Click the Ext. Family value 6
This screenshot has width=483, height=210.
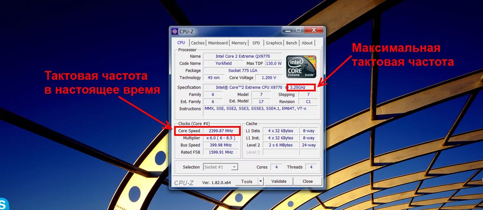tap(213, 102)
